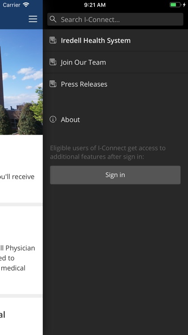Tap the Iredell Health System news icon
The width and height of the screenshot is (188, 335).
pyautogui.click(x=53, y=40)
